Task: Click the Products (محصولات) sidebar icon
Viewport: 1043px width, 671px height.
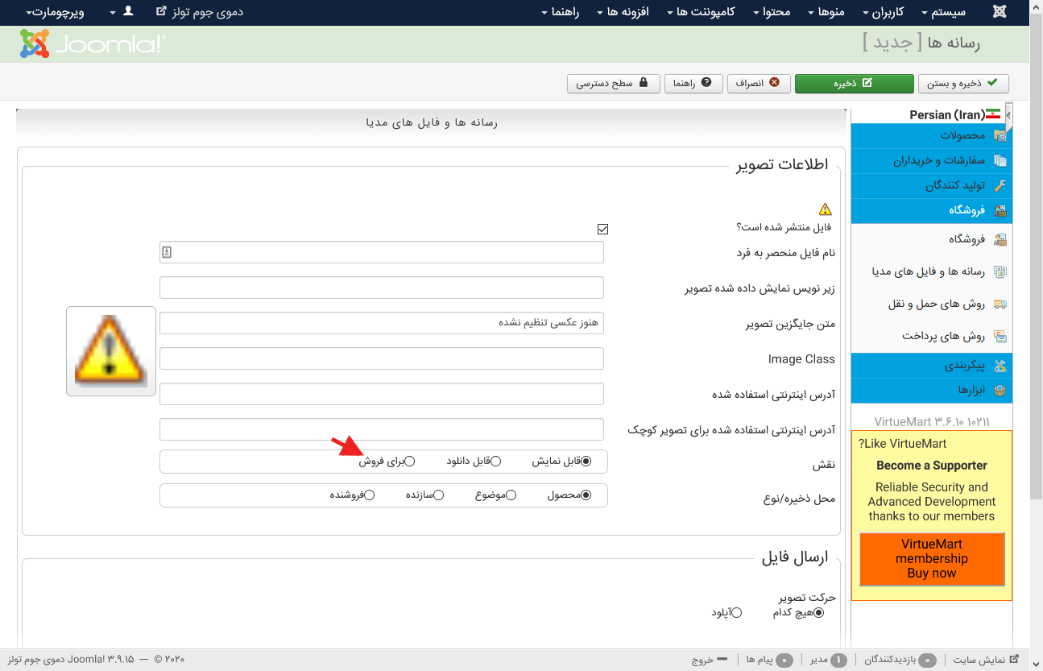Action: point(1000,135)
